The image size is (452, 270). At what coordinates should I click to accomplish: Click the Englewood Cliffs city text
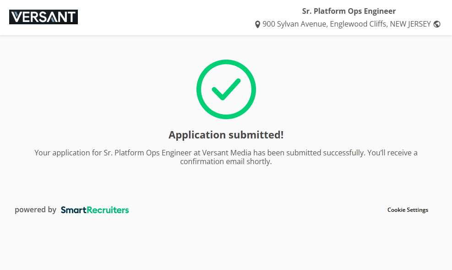(x=359, y=24)
